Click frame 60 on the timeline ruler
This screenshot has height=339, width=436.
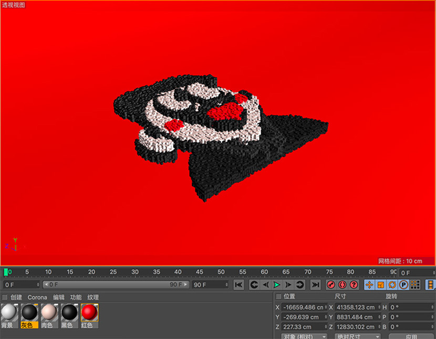click(x=264, y=272)
